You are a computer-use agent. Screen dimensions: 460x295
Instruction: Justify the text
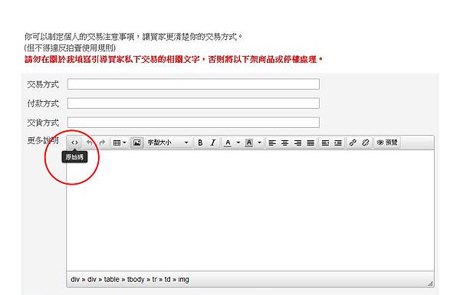[310, 143]
